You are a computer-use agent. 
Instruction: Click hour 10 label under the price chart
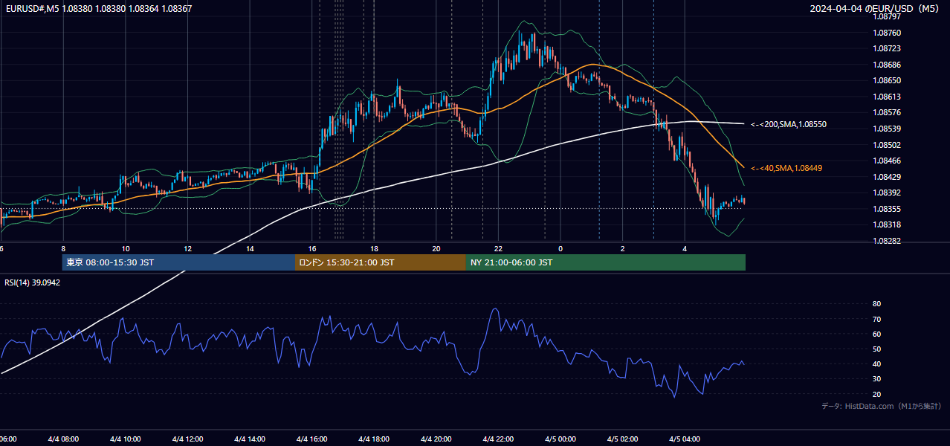tap(126, 248)
